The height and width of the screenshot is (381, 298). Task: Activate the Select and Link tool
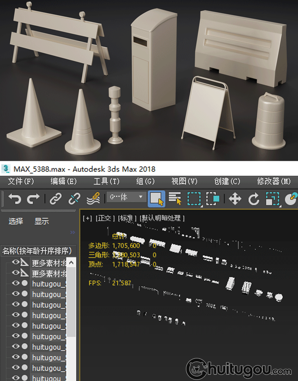pyautogui.click(x=56, y=198)
